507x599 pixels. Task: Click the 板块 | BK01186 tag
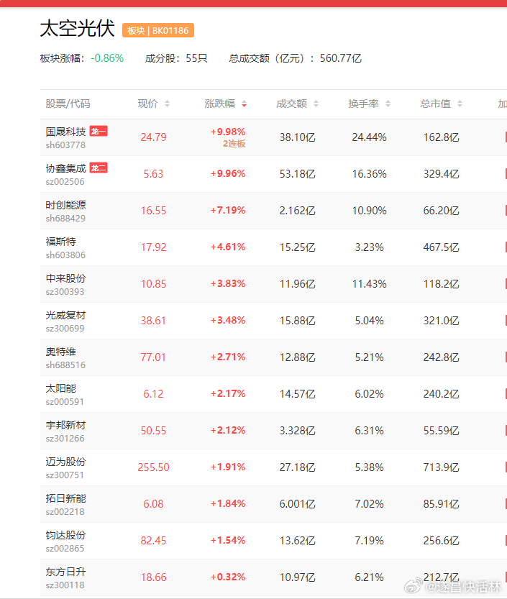(x=157, y=30)
